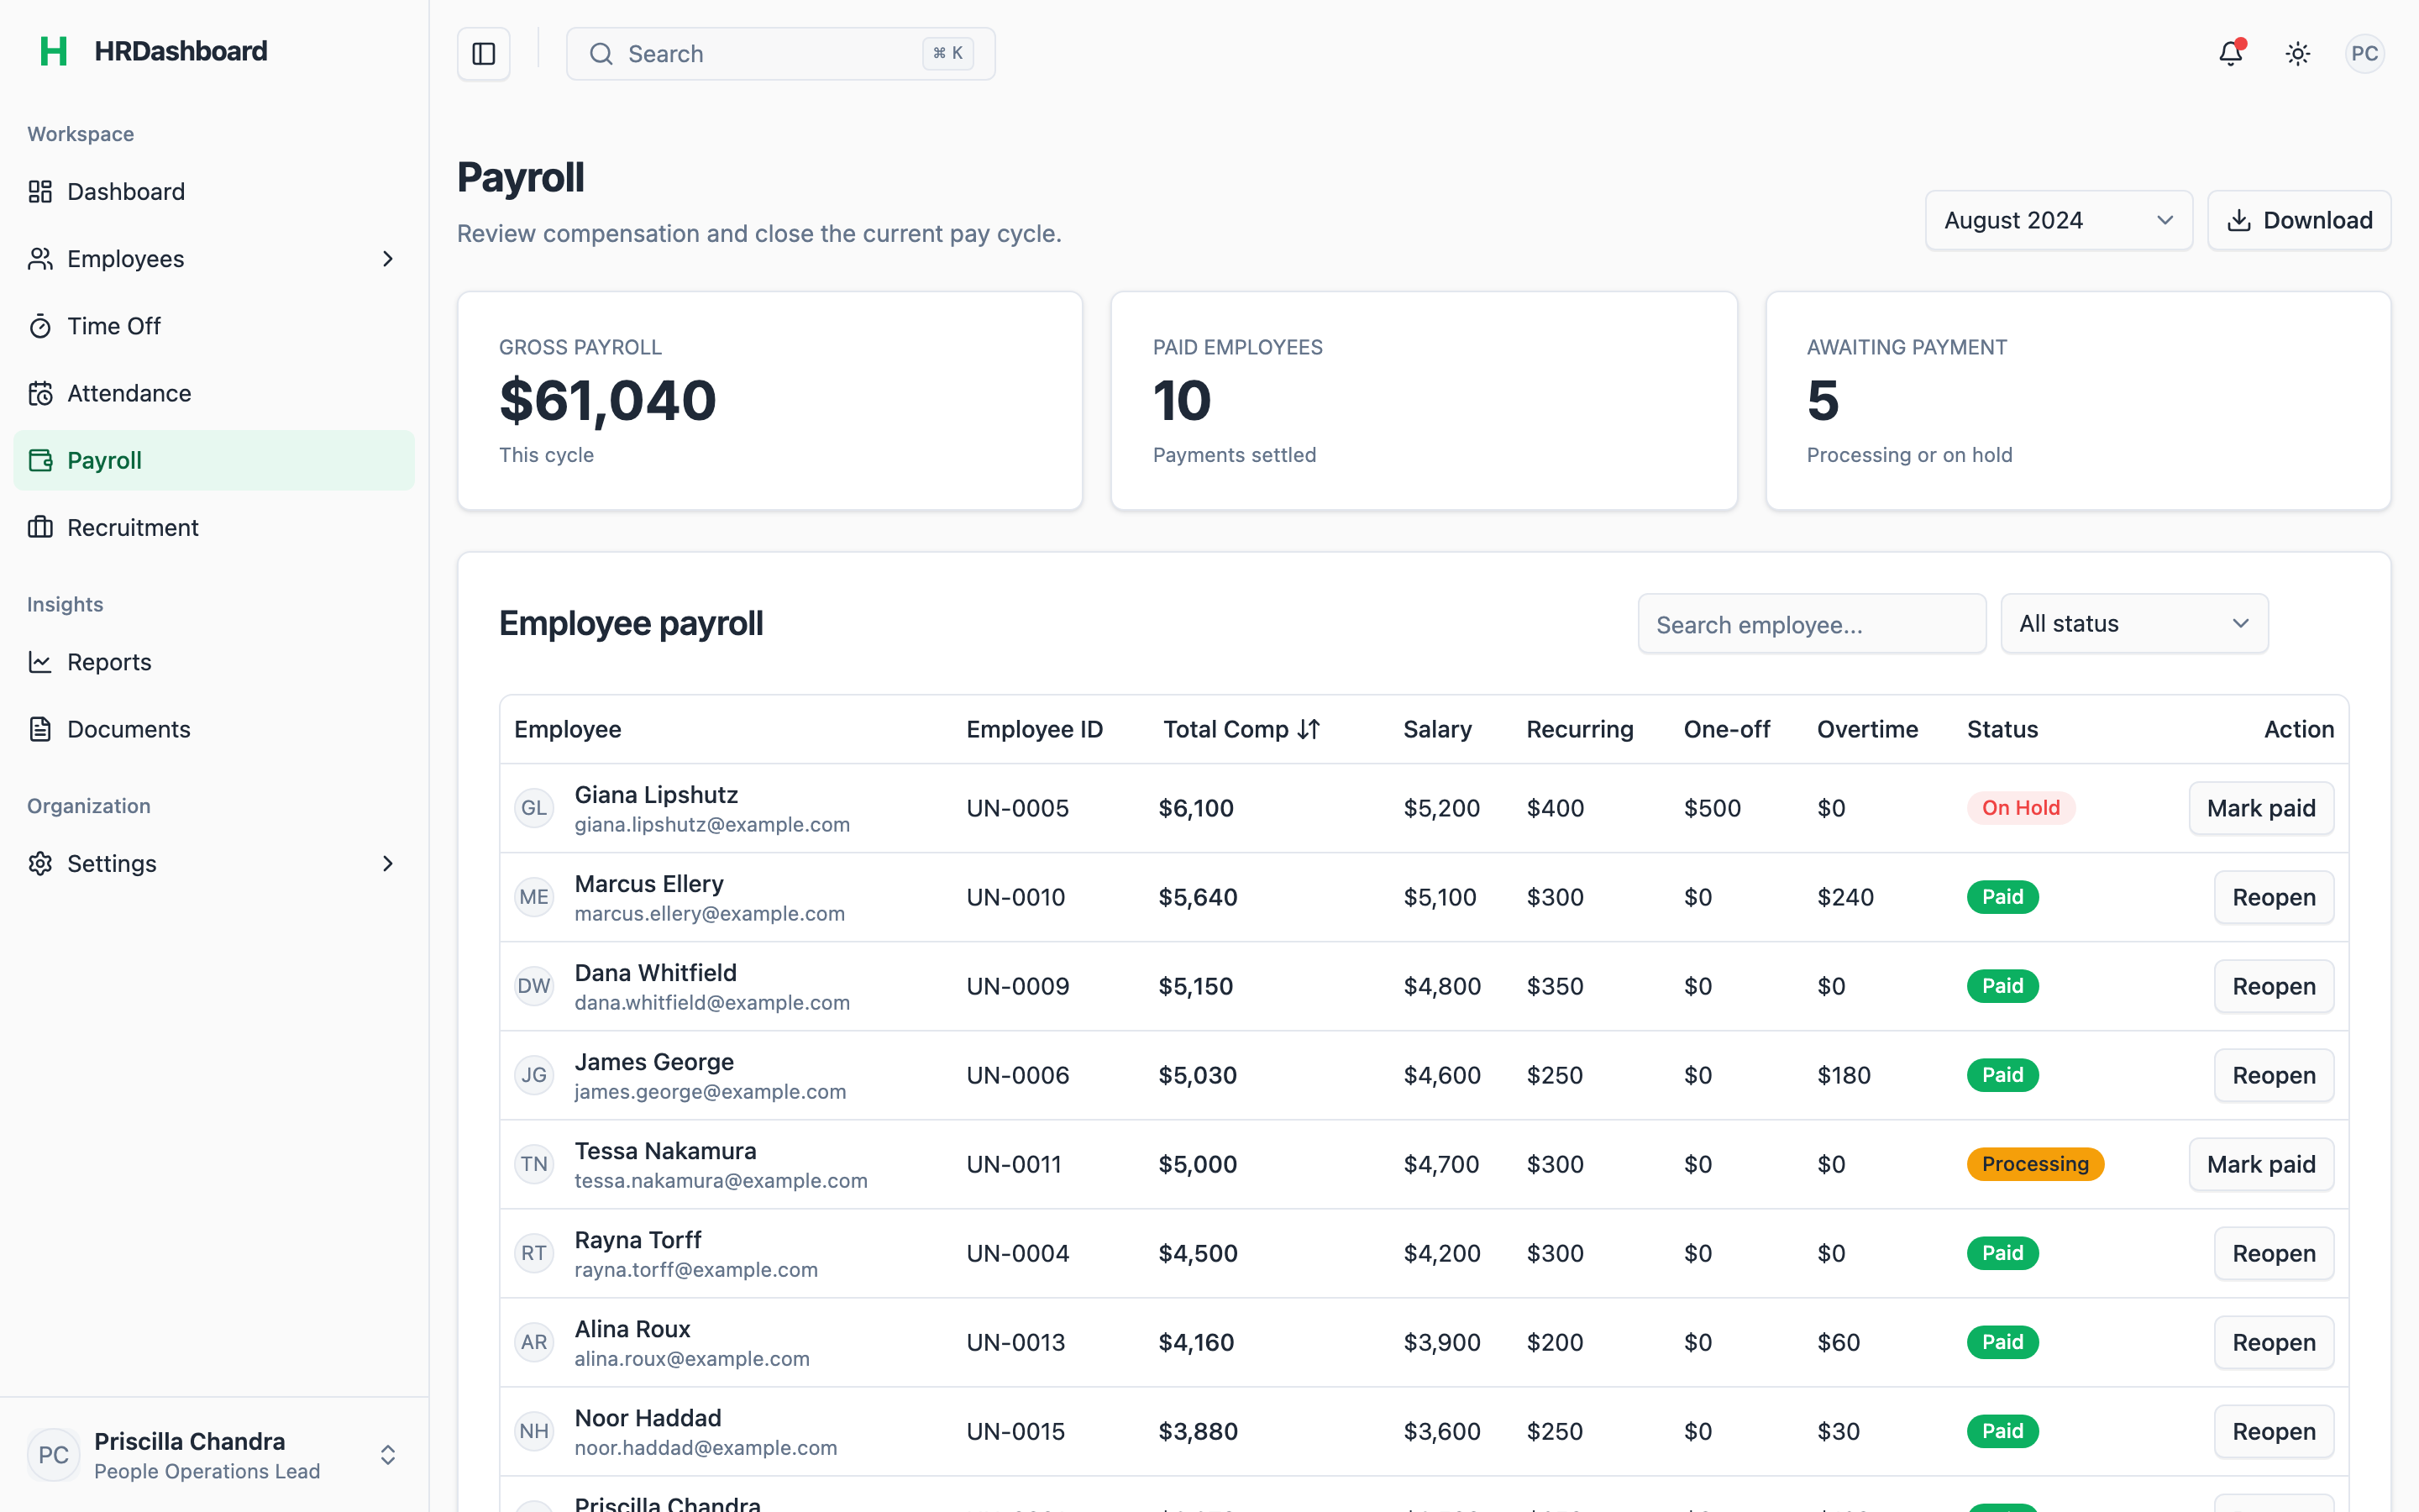Click the On Hold status badge
Image resolution: width=2419 pixels, height=1512 pixels.
[x=2020, y=808]
